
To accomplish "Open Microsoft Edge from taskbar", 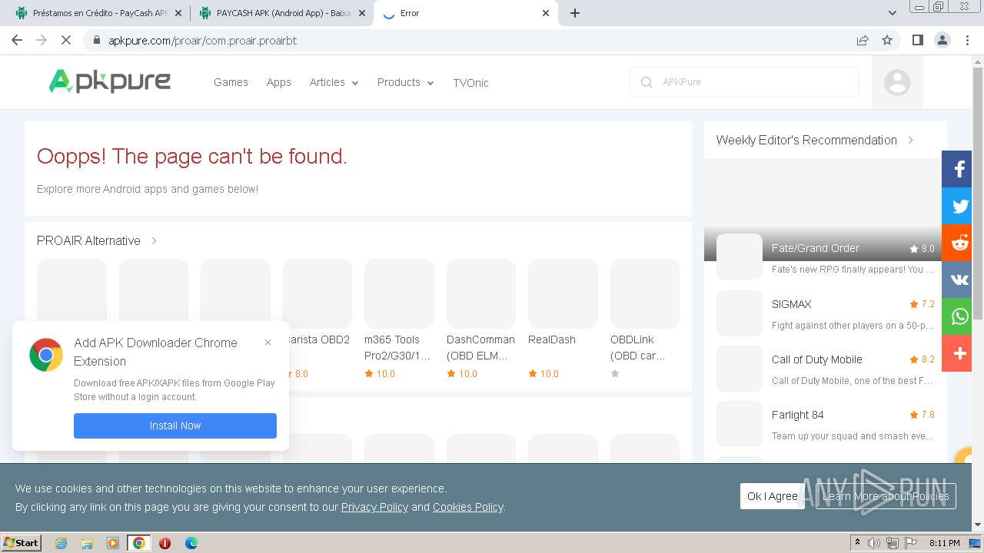I will point(191,543).
